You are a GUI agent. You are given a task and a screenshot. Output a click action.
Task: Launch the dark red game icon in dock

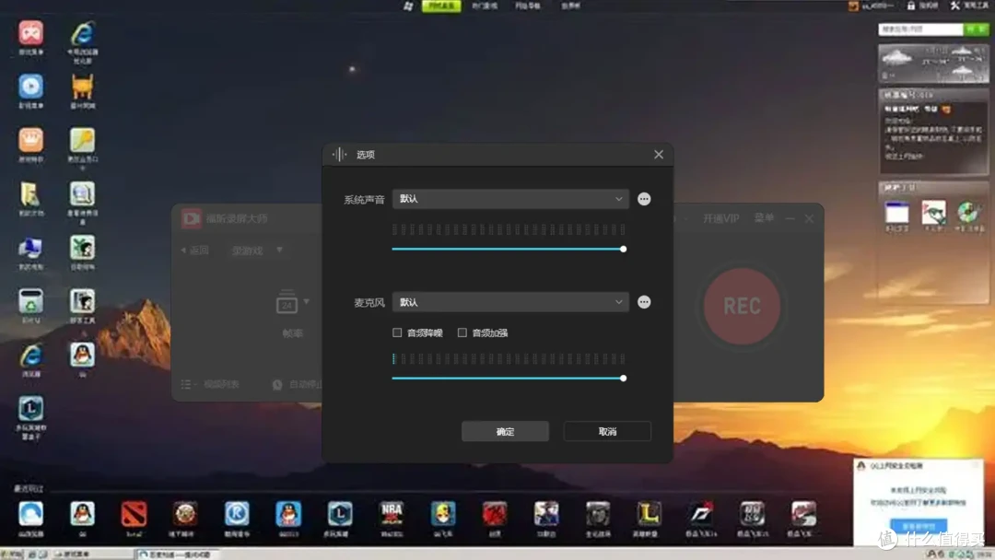coord(495,514)
